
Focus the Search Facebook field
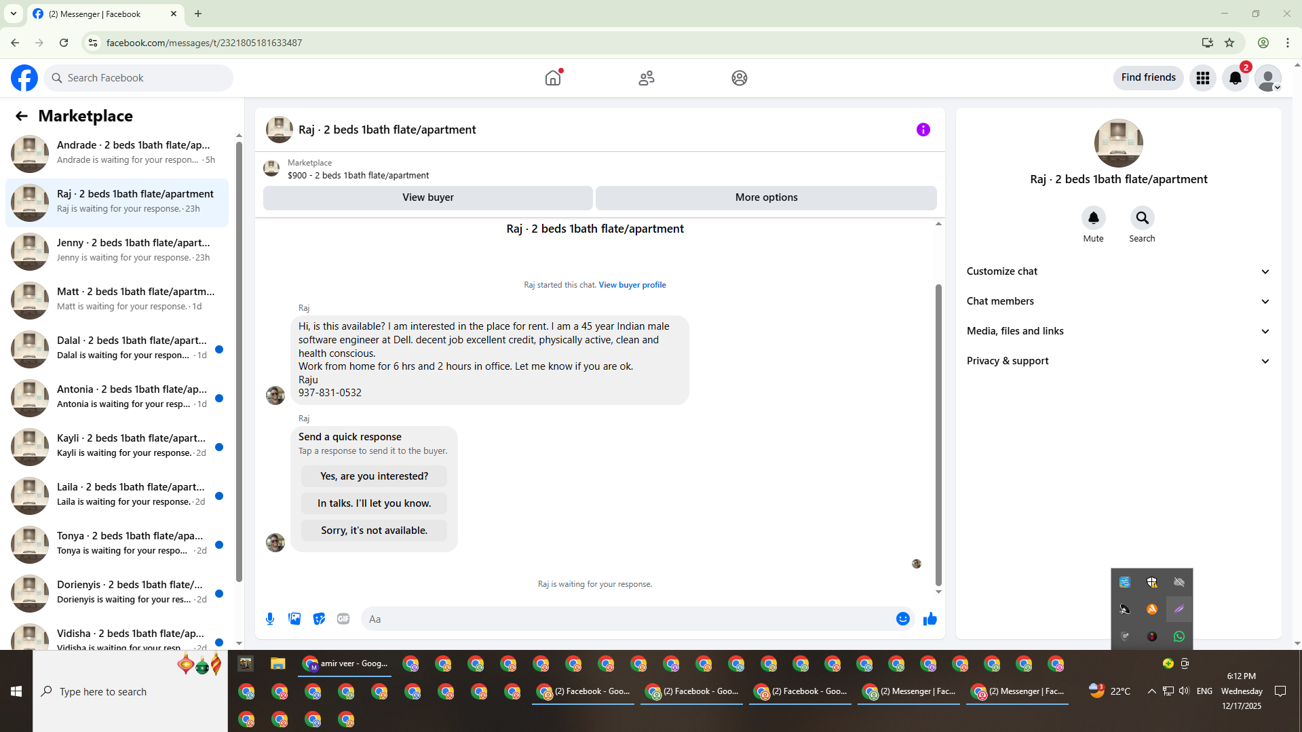[x=138, y=78]
